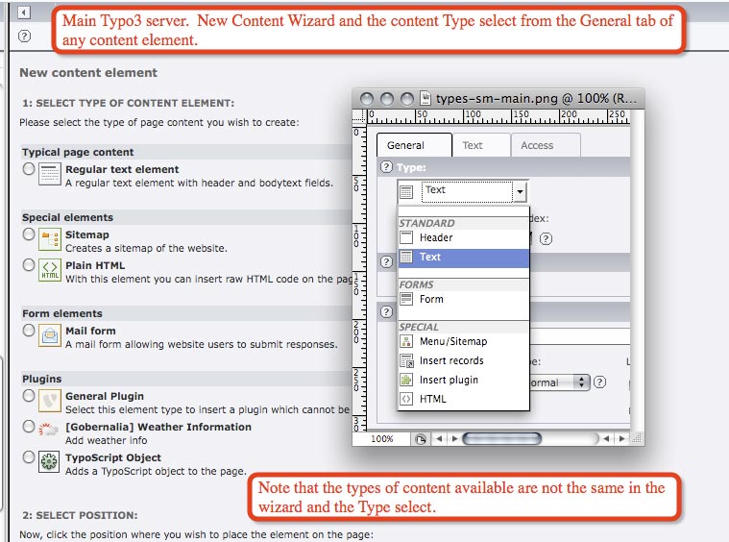Switch to the Access tab

tap(537, 146)
